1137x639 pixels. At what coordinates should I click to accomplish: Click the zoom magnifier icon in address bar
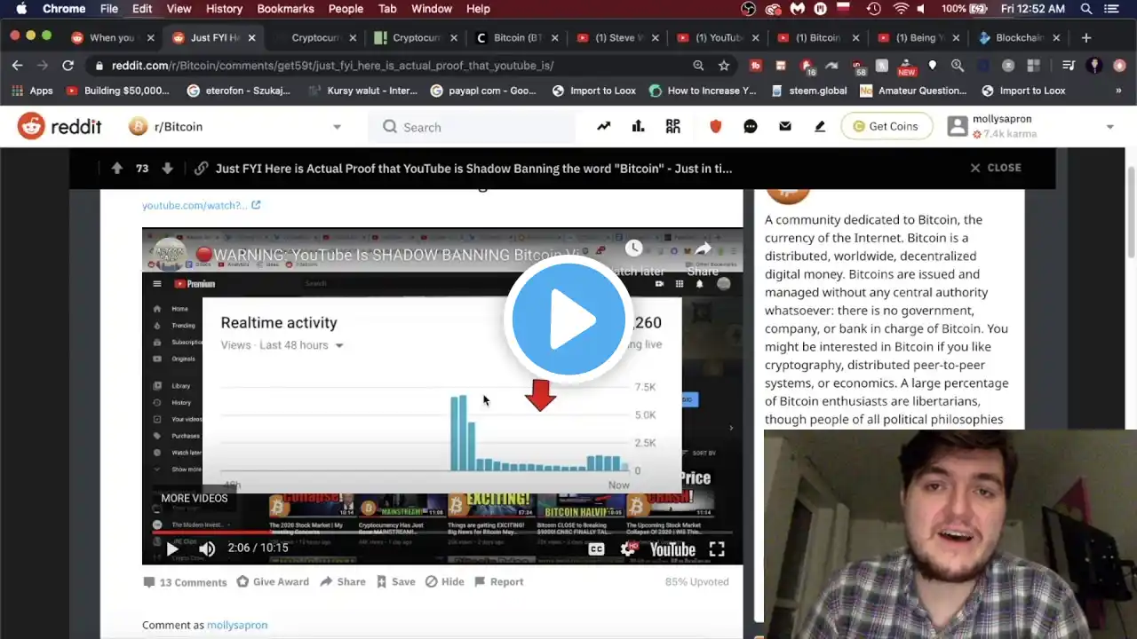(698, 66)
